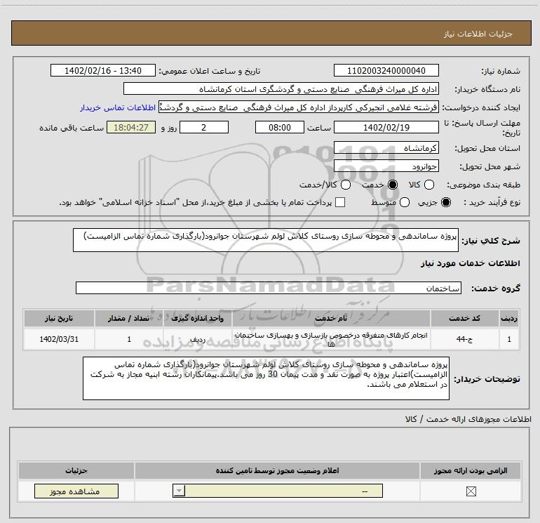
Task: Click the اطلاعات خدمات مورد نیاز heading
Action: point(470,263)
